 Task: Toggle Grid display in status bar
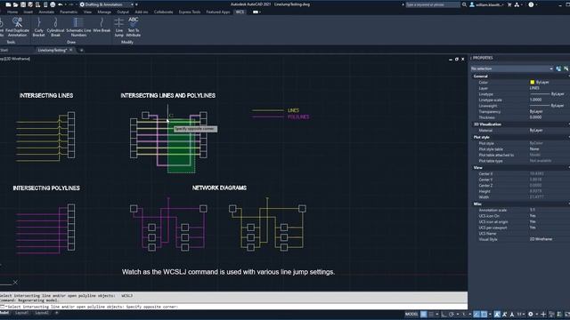tap(424, 314)
